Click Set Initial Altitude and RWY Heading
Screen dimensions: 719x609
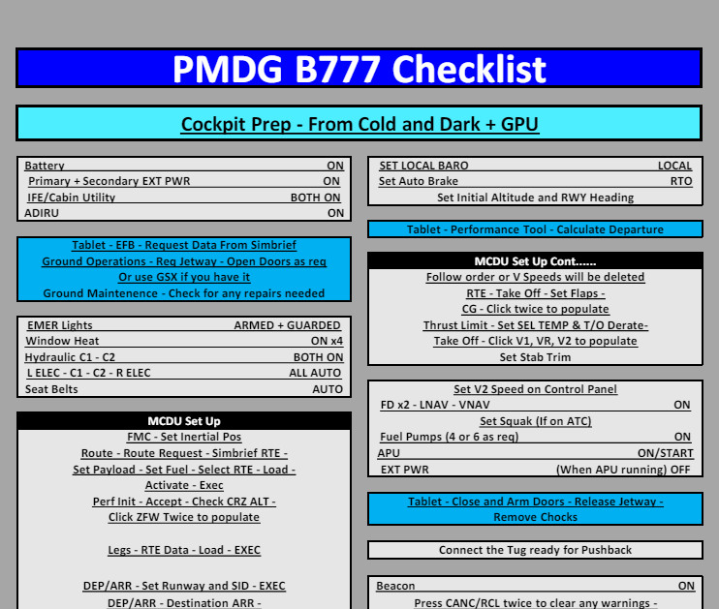tap(535, 198)
